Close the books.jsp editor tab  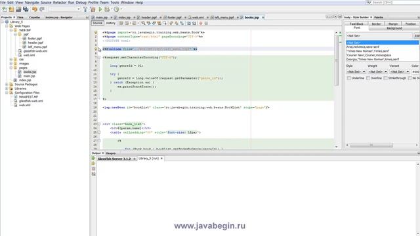tap(262, 18)
